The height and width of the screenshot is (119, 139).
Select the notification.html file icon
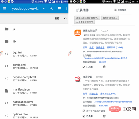(x=7, y=103)
